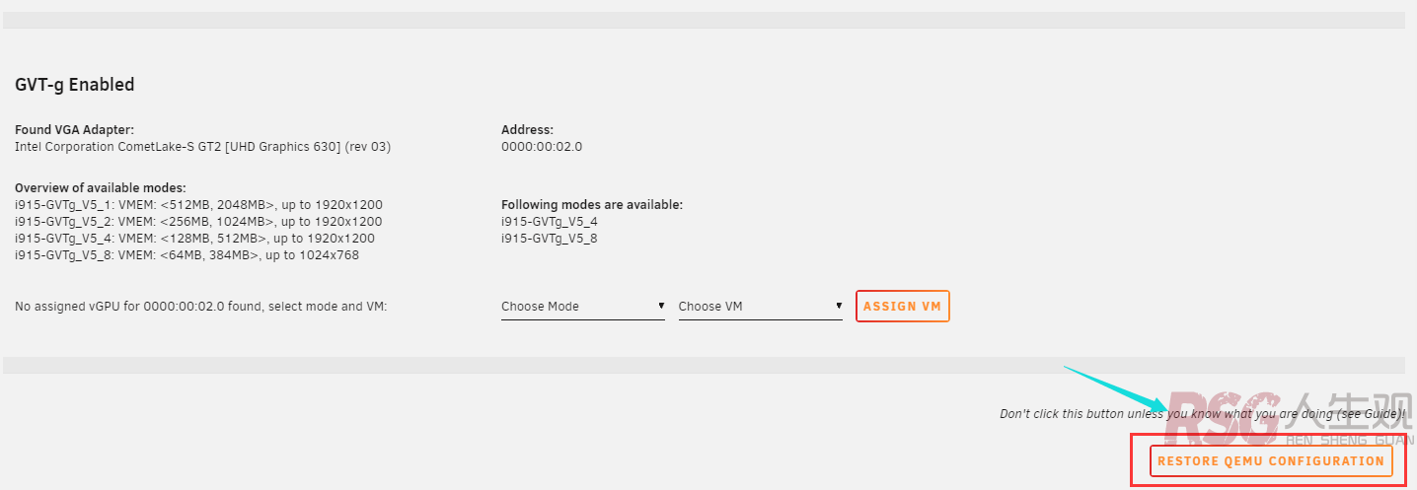Click the RSG watermark logo
This screenshot has height=490, width=1417.
tap(1225, 416)
